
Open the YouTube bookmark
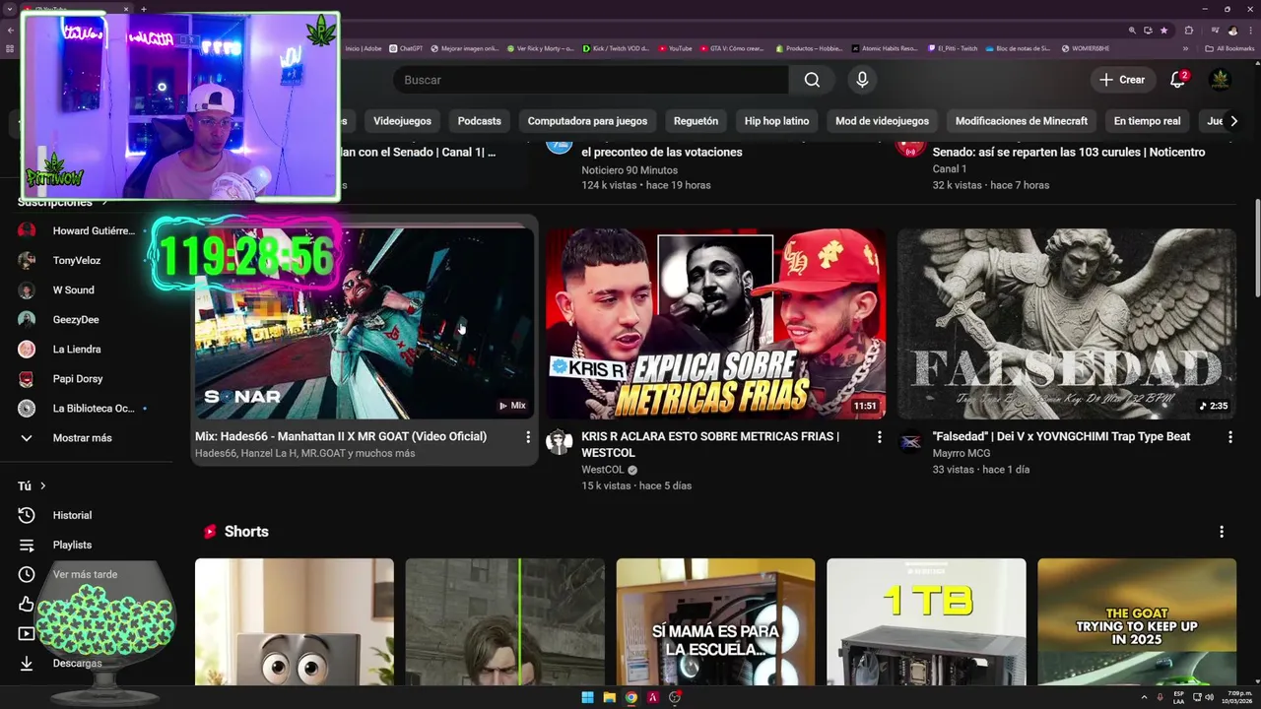[676, 48]
